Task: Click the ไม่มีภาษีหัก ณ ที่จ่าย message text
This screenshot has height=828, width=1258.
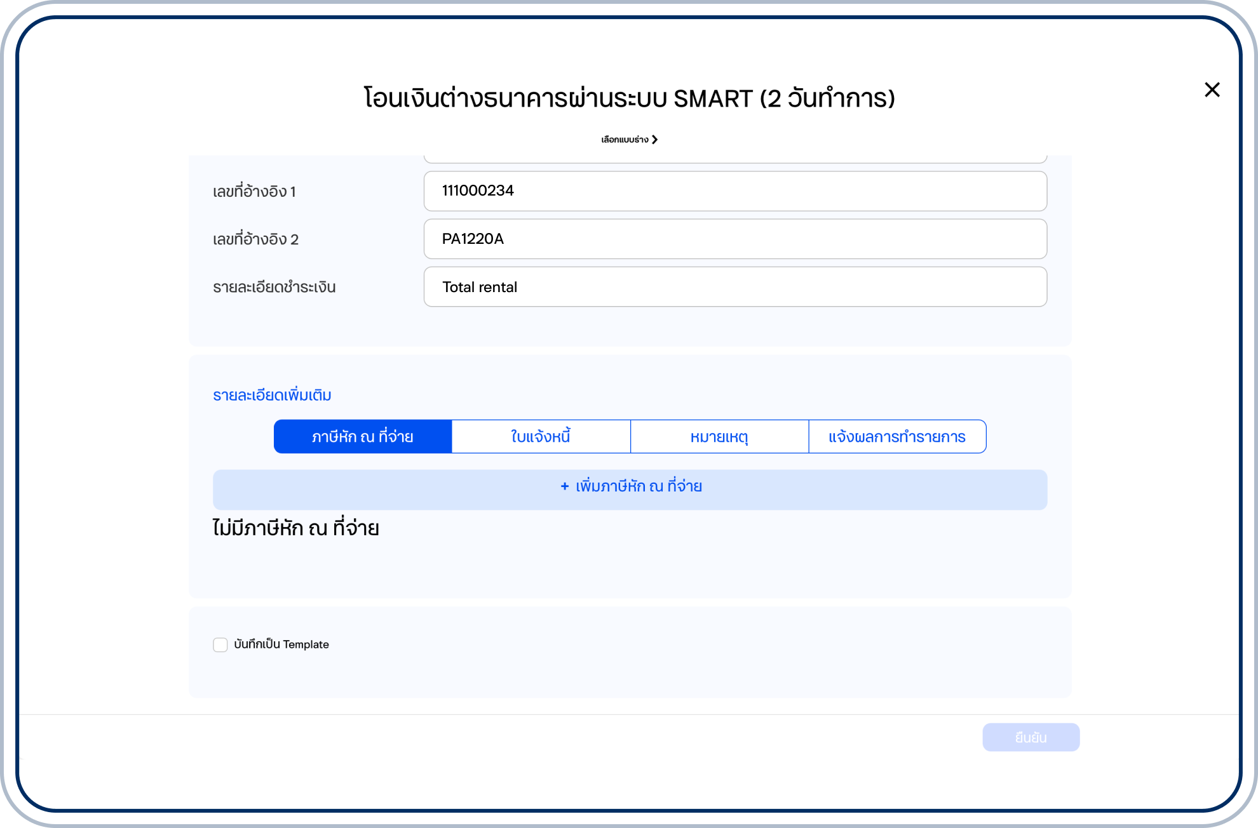Action: coord(295,528)
